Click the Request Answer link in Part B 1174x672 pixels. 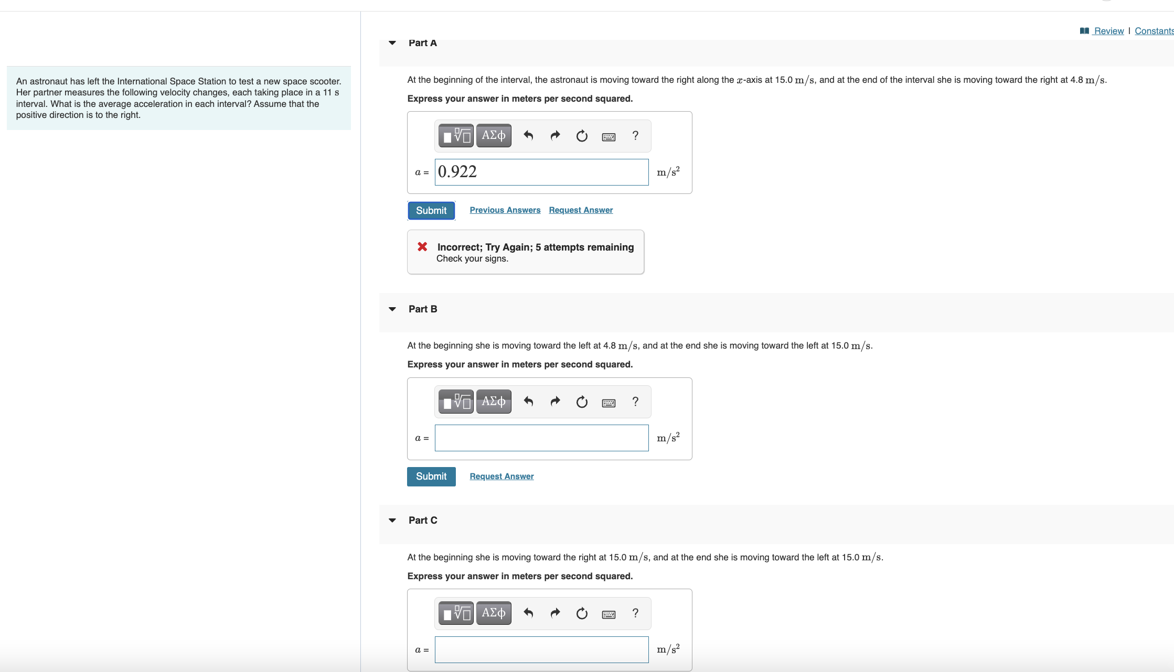tap(501, 475)
